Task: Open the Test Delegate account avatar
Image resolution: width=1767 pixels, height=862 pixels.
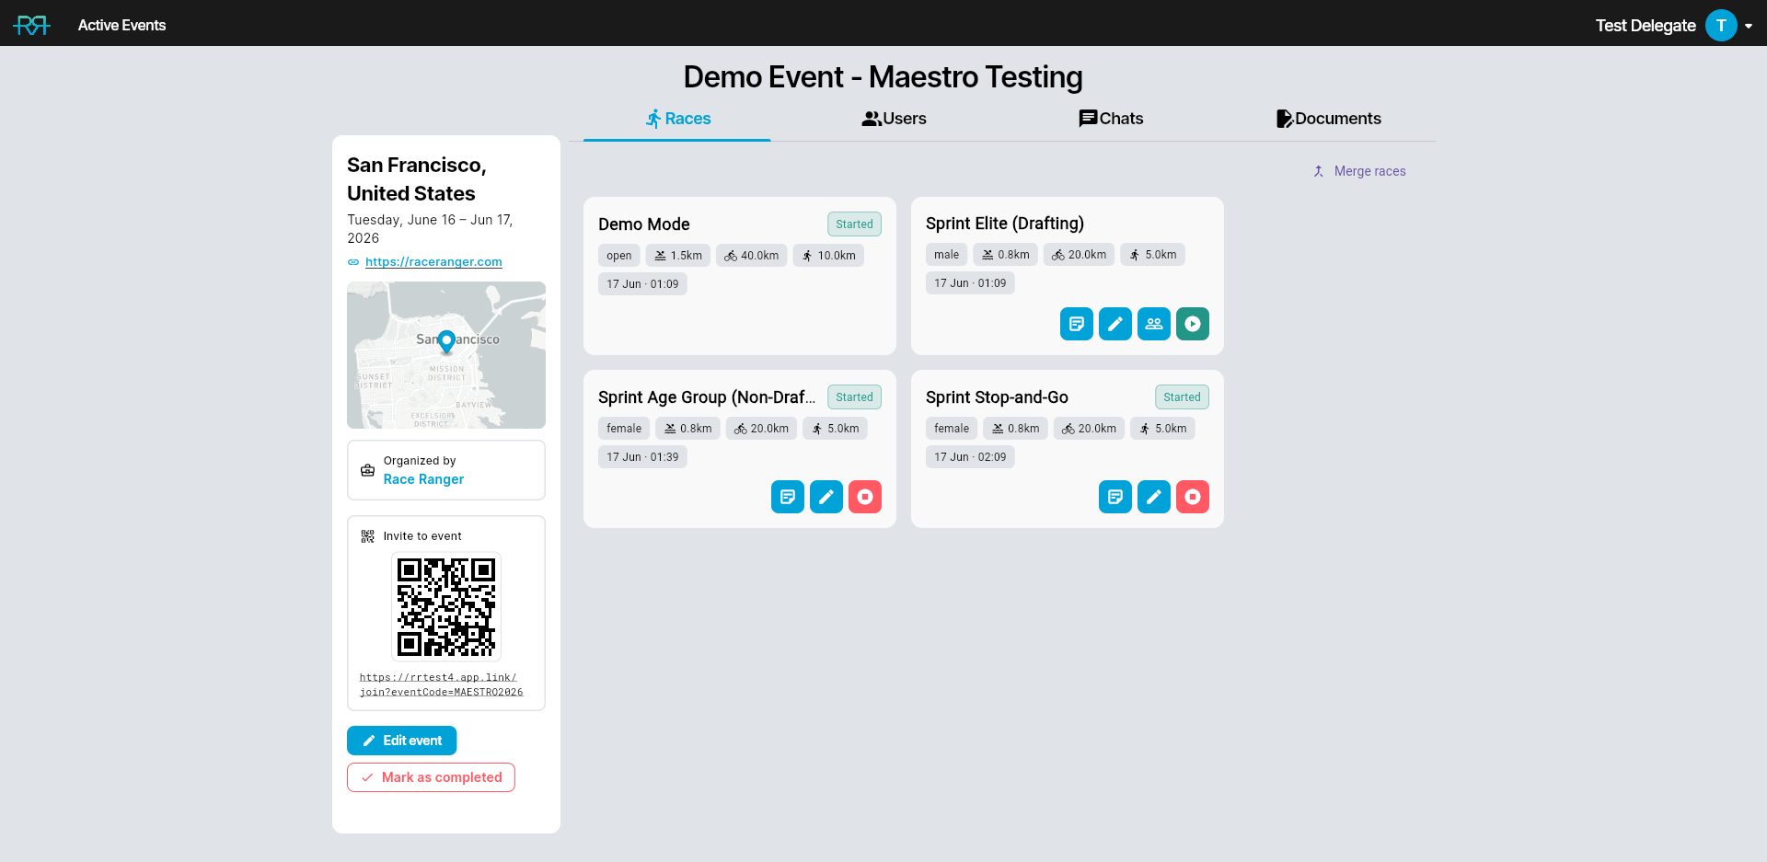Action: [x=1721, y=25]
